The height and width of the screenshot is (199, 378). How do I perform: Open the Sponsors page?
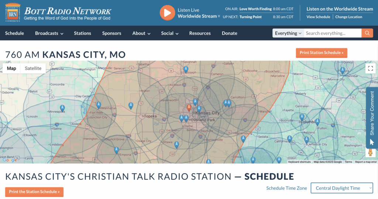111,33
